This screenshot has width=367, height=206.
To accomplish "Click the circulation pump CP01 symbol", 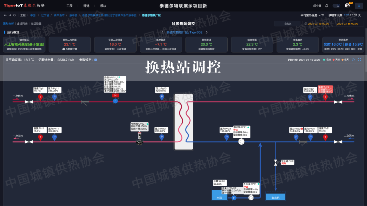I will [241, 142].
